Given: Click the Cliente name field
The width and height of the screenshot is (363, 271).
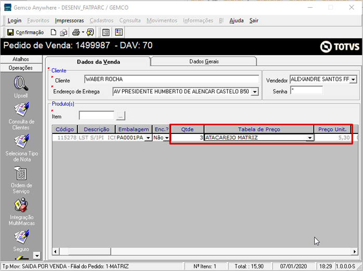Looking at the screenshot, I should 171,79.
